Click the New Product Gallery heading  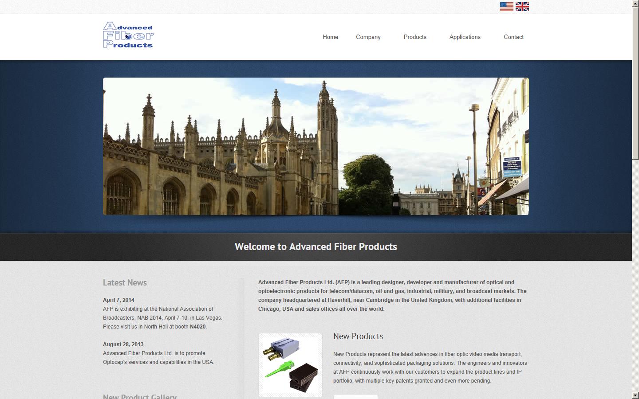click(139, 396)
